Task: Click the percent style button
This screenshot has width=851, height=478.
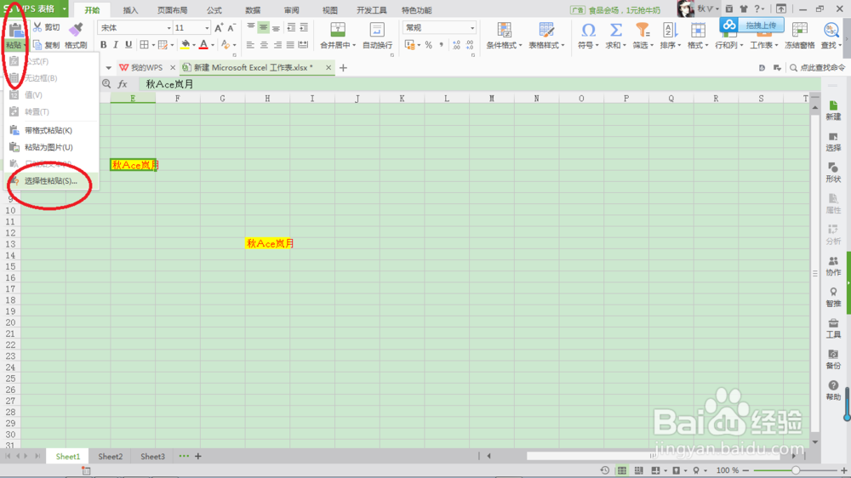Action: tap(429, 45)
